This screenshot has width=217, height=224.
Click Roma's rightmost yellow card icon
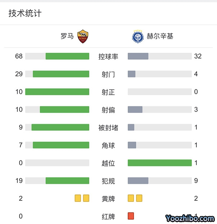(86, 198)
